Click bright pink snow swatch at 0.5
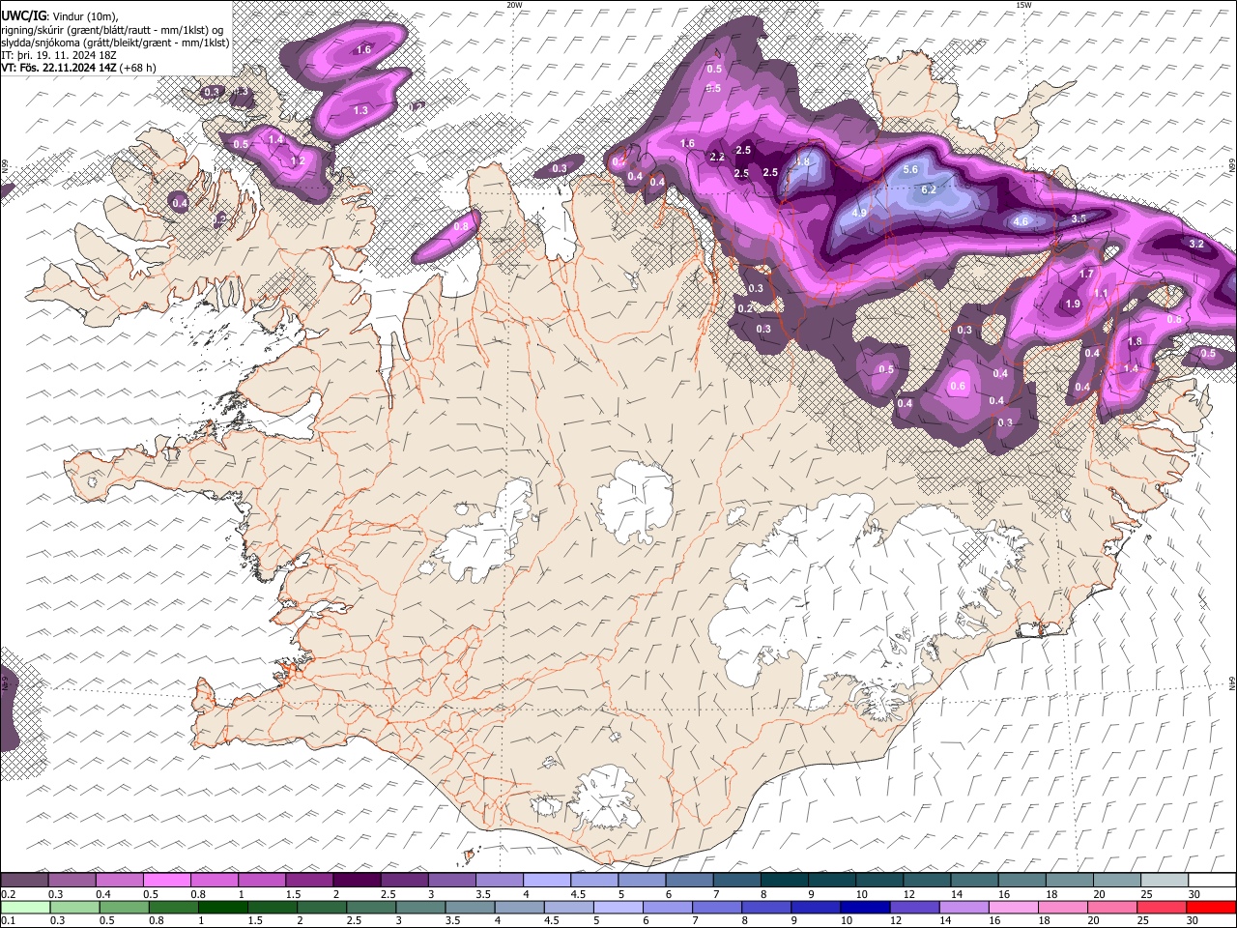Screen dimensions: 1237x928 point(166,880)
